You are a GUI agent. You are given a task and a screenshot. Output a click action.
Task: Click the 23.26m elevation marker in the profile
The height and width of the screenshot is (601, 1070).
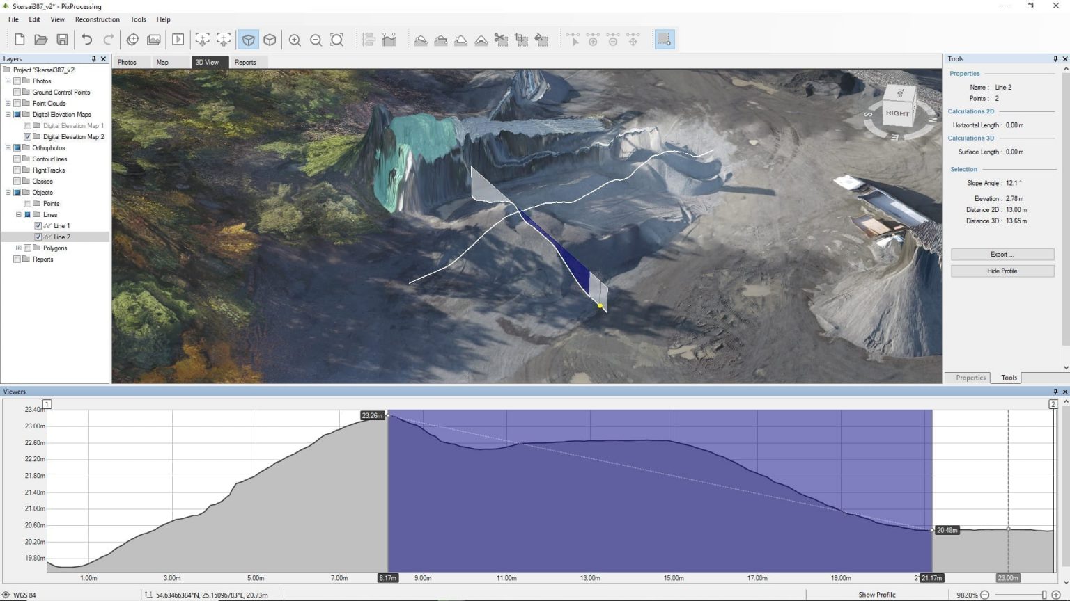click(372, 415)
